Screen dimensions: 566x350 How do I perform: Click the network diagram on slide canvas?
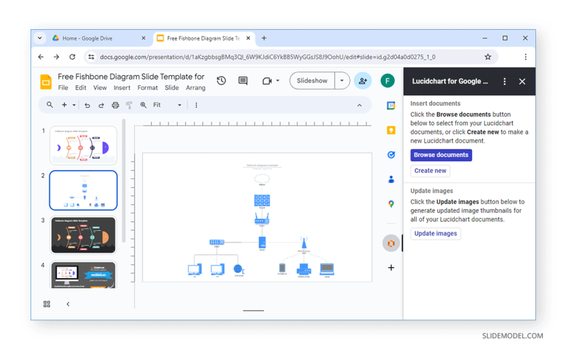click(262, 221)
